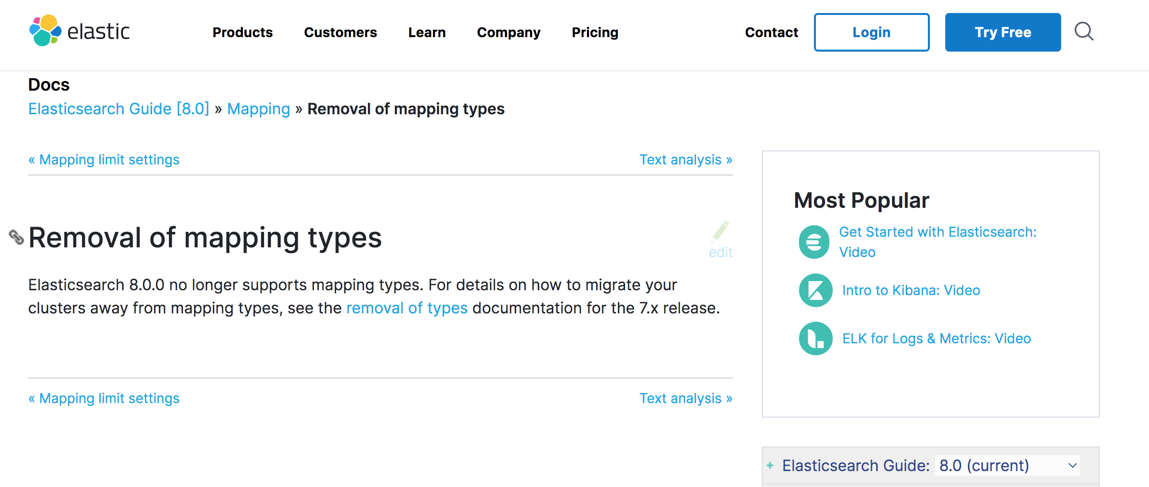The image size is (1149, 487).
Task: Open the Company menu
Action: click(x=508, y=32)
